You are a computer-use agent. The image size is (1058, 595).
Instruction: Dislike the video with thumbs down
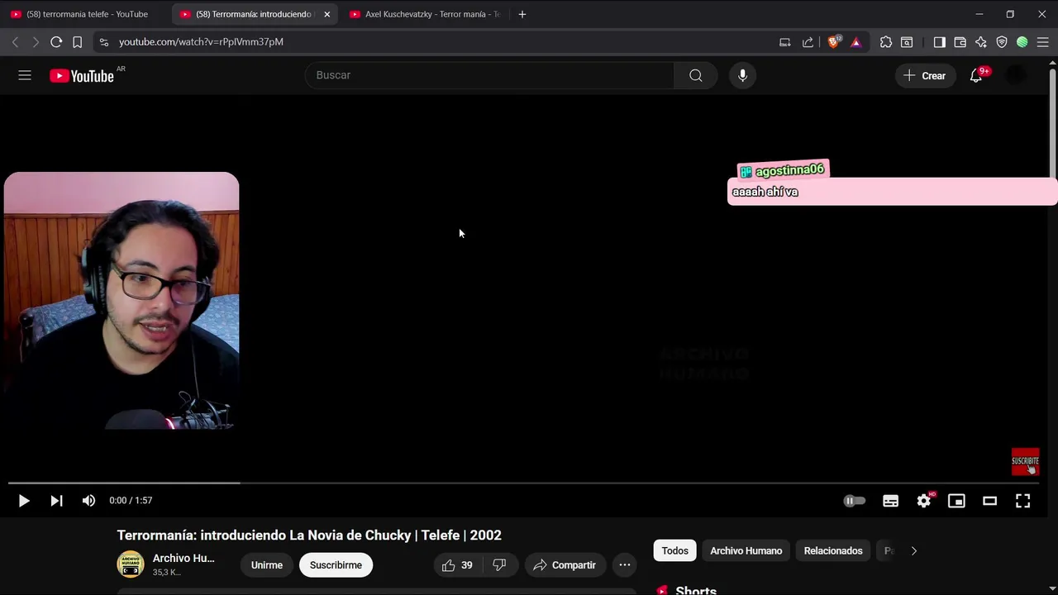(x=499, y=565)
